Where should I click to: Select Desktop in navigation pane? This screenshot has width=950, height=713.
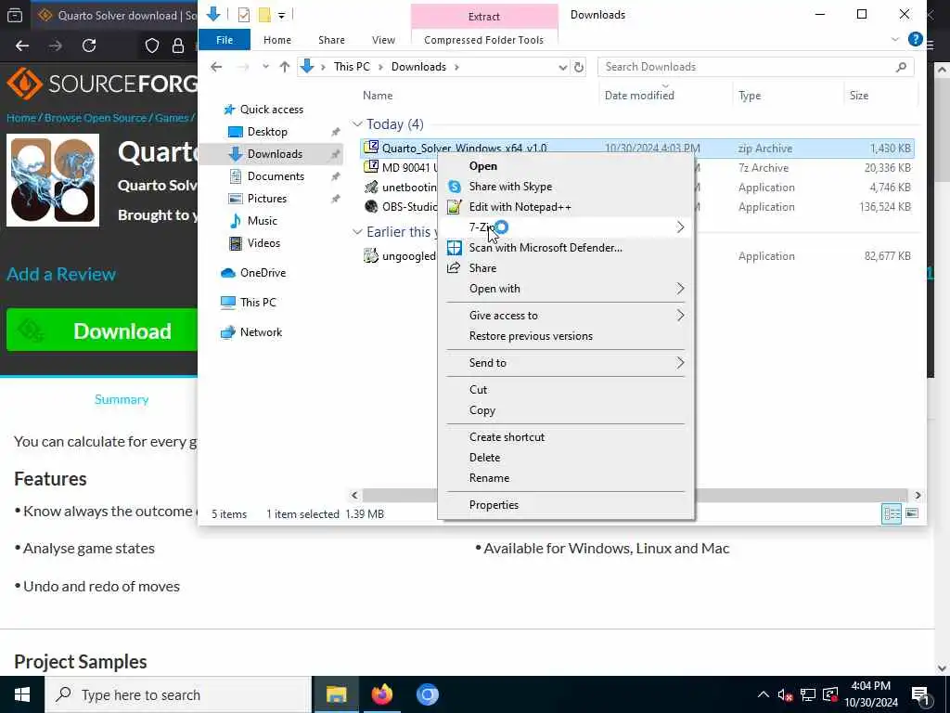click(267, 132)
